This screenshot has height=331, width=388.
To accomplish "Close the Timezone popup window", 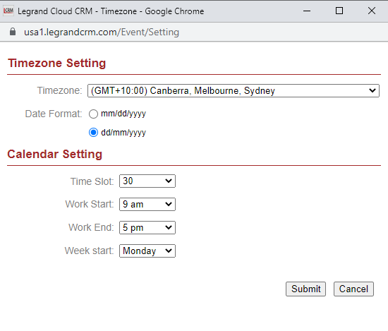I will pyautogui.click(x=371, y=11).
